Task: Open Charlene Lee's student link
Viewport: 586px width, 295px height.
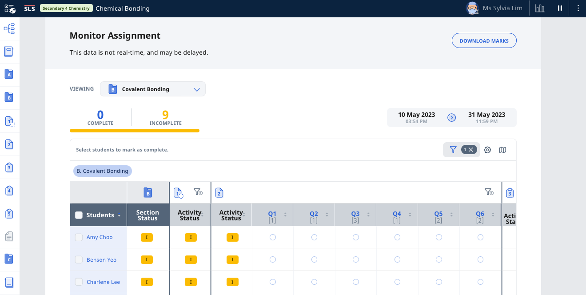Action: 103,282
